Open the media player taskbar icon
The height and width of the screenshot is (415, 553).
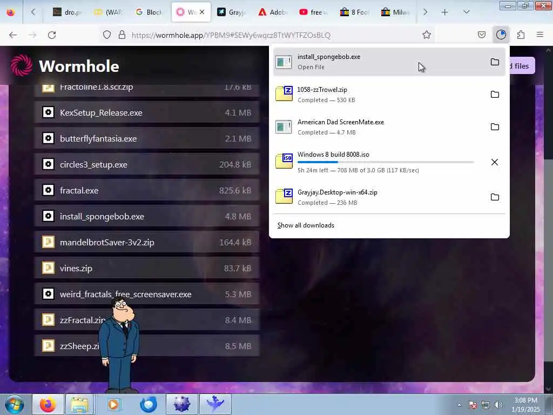113,404
